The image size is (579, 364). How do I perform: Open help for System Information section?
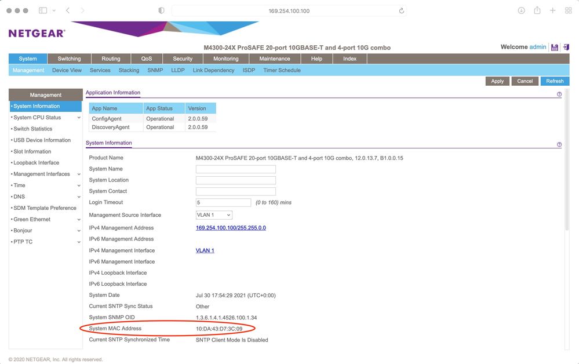(x=559, y=144)
